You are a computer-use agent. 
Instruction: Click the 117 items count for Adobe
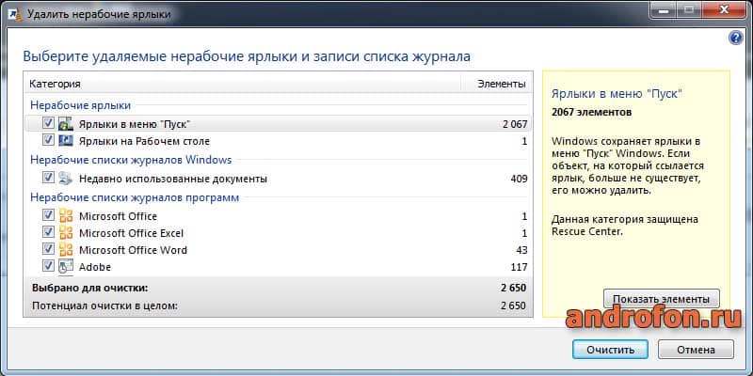click(519, 267)
